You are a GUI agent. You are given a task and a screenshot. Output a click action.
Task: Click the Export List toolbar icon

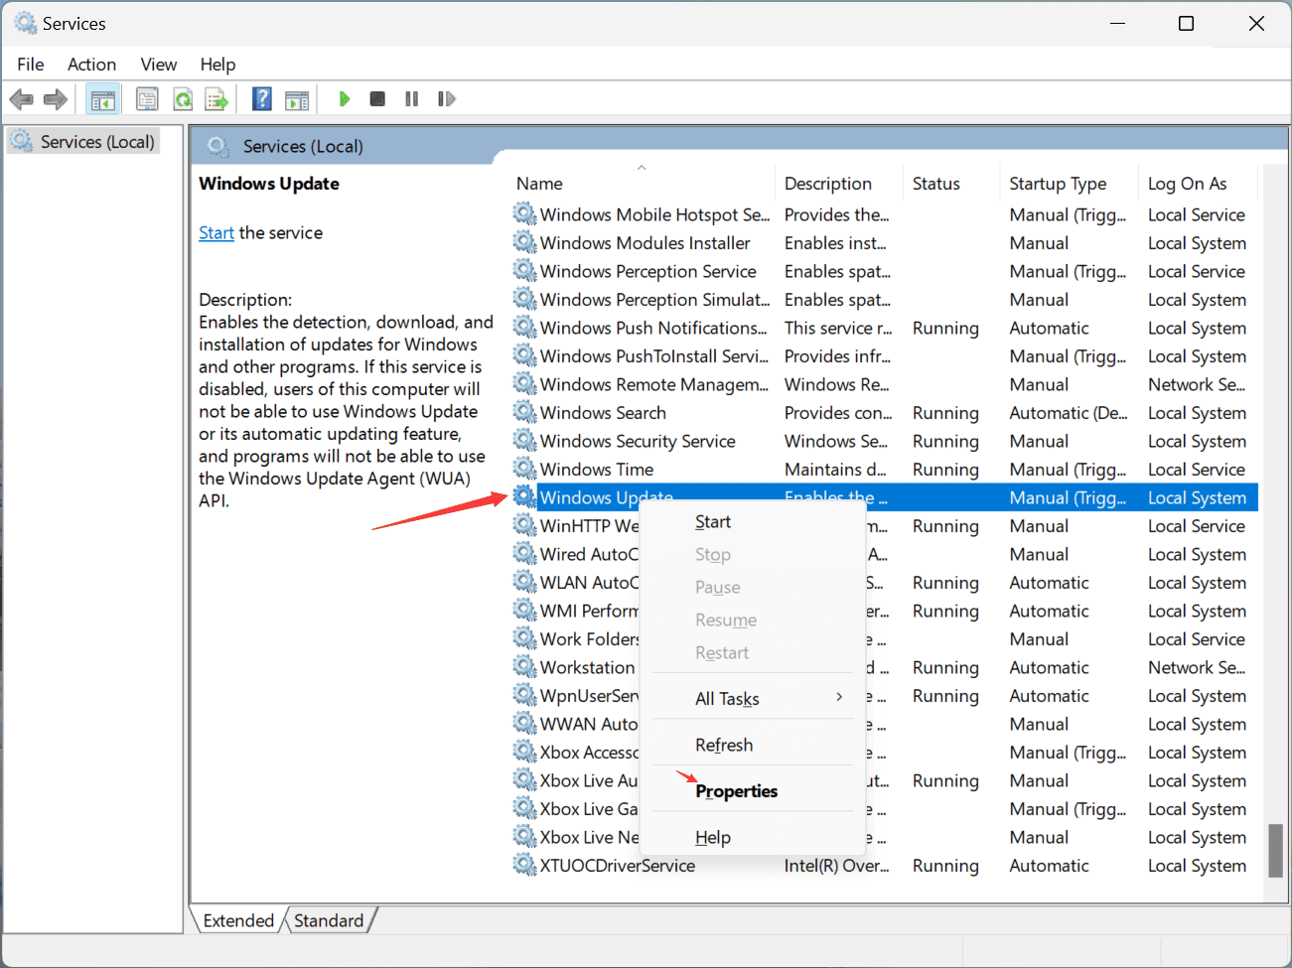(216, 98)
